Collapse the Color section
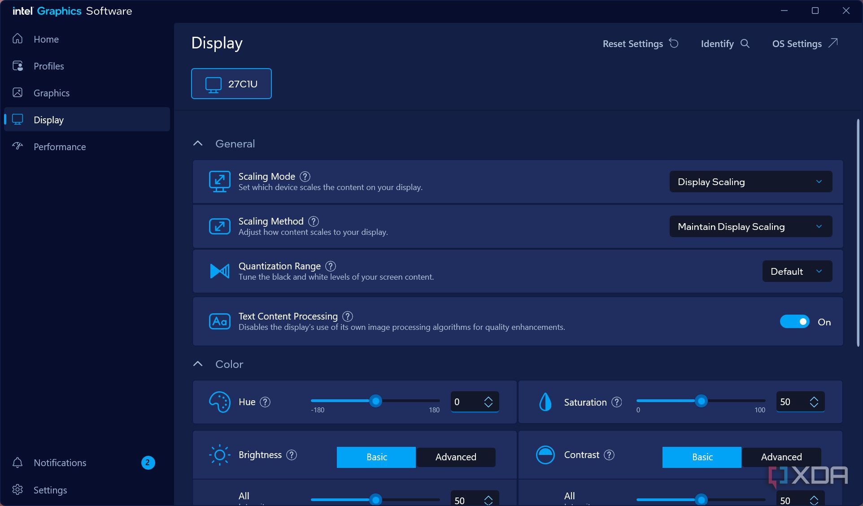This screenshot has width=863, height=506. click(x=198, y=364)
